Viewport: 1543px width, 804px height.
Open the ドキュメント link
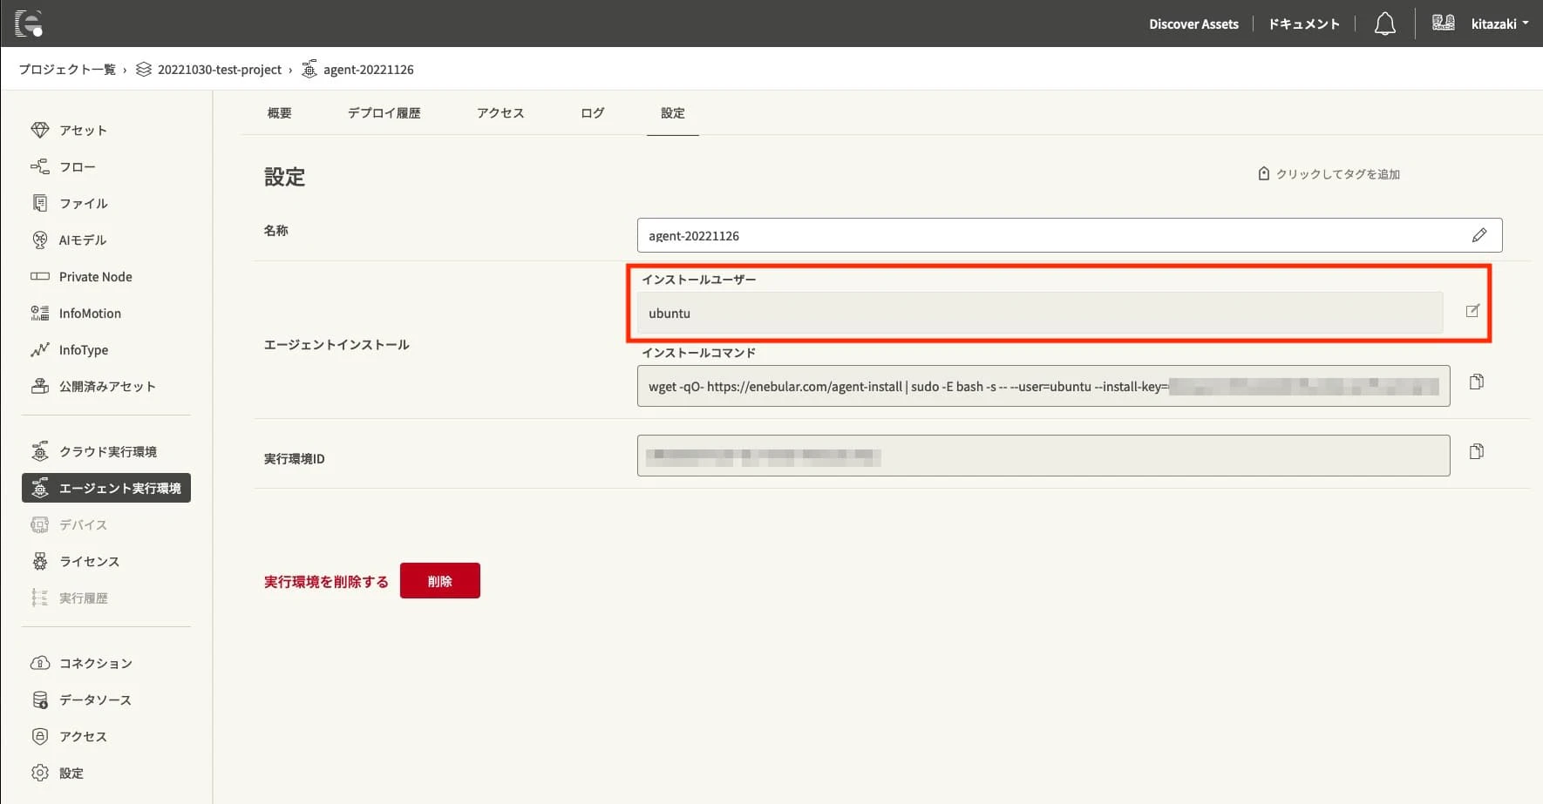point(1303,24)
